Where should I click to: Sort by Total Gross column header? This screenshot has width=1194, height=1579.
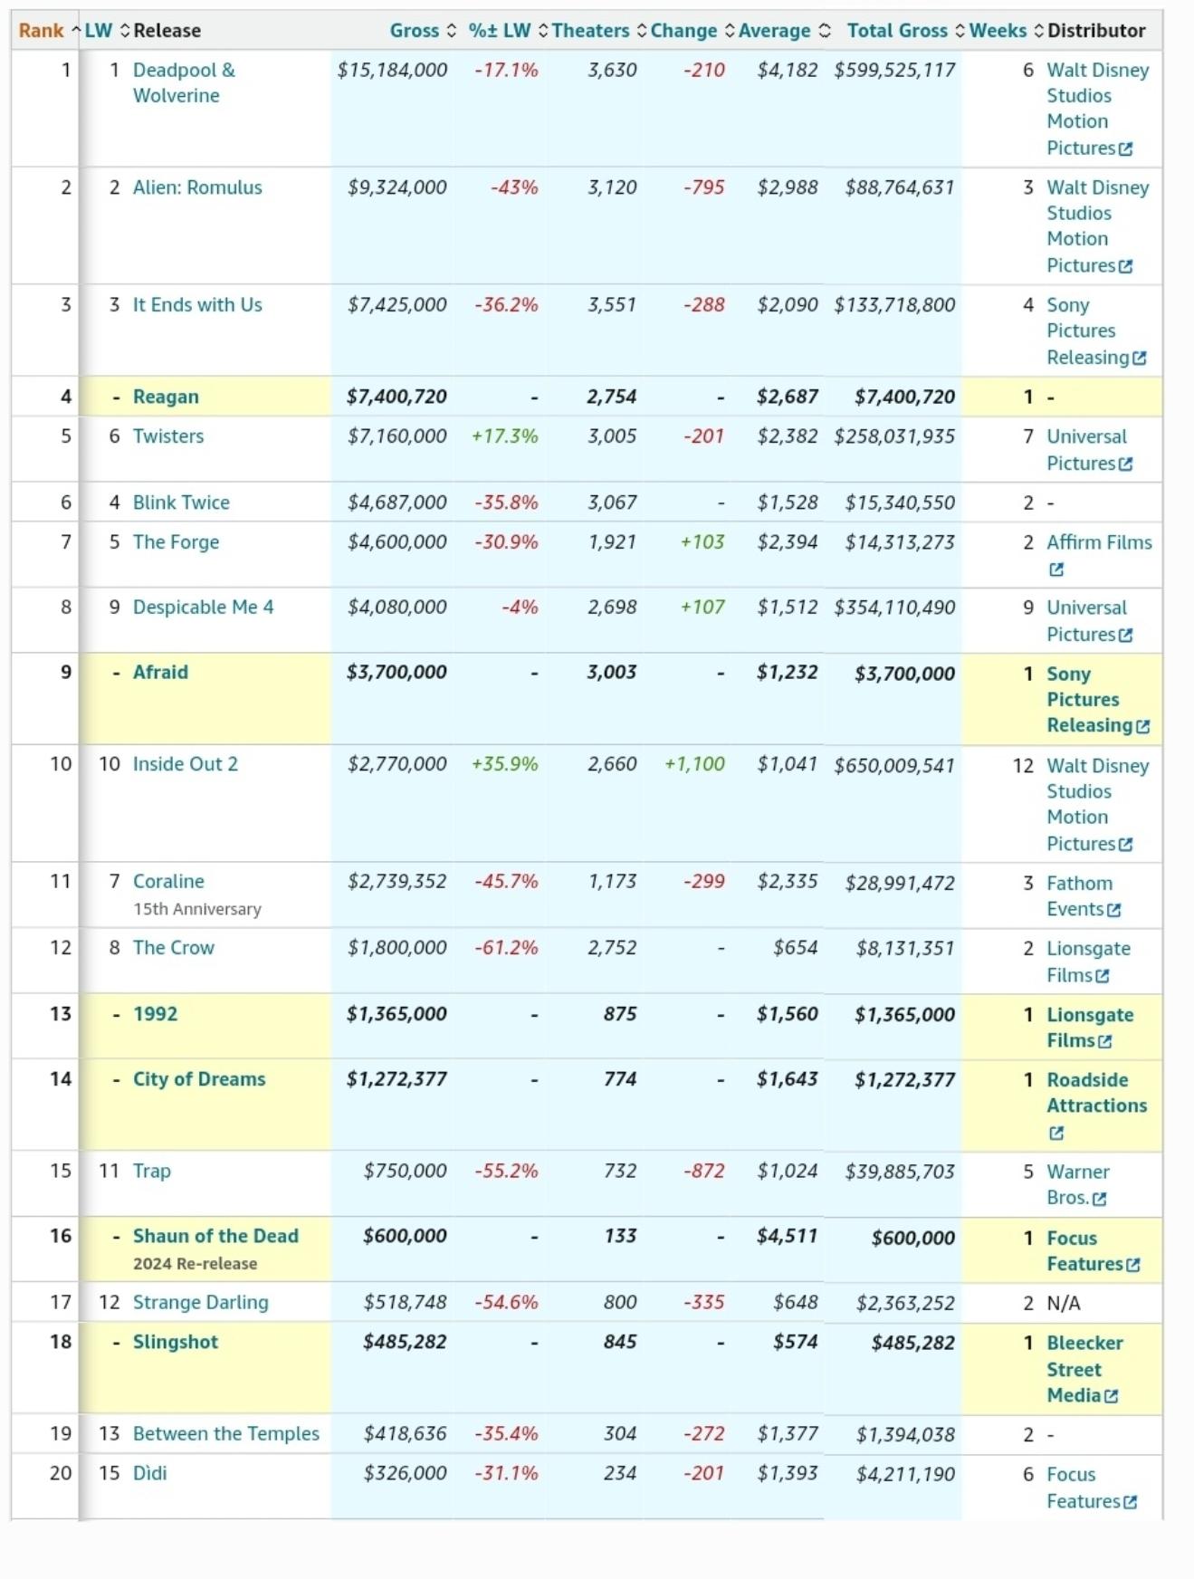coord(905,31)
